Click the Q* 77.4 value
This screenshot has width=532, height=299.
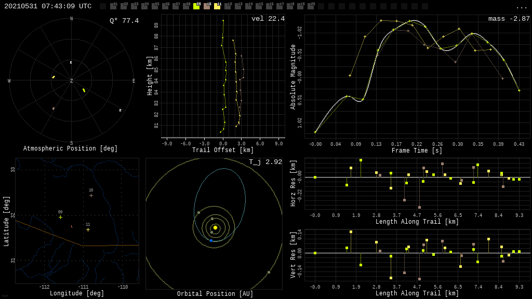(124, 21)
